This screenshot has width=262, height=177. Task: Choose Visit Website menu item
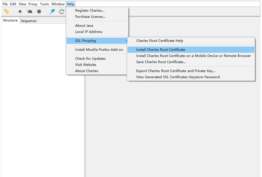[x=97, y=65]
